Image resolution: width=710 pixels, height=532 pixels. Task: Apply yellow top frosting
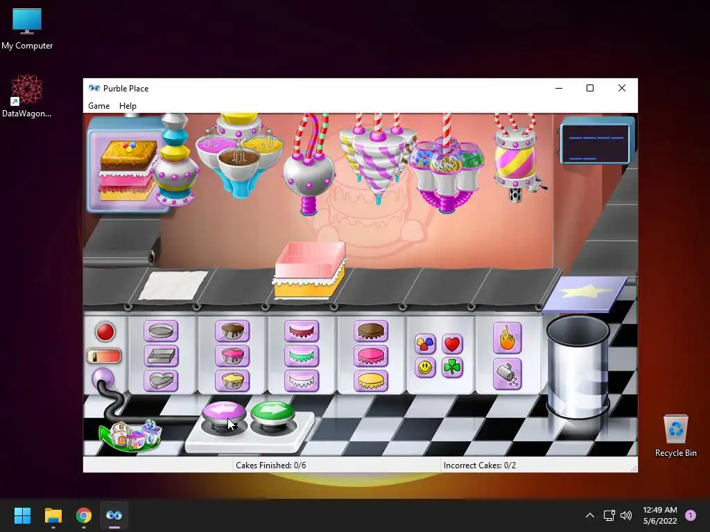pyautogui.click(x=371, y=380)
